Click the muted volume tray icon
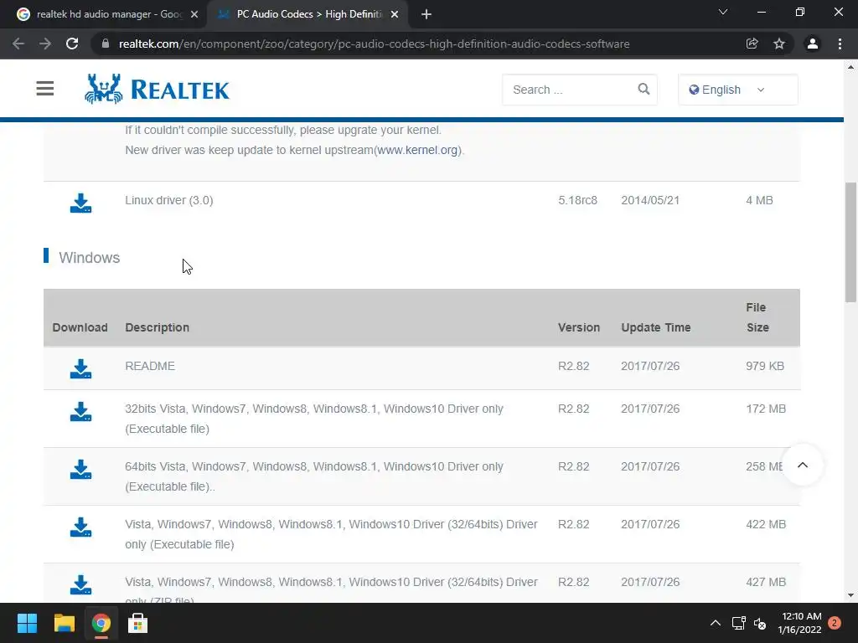The height and width of the screenshot is (643, 858). coord(760,623)
